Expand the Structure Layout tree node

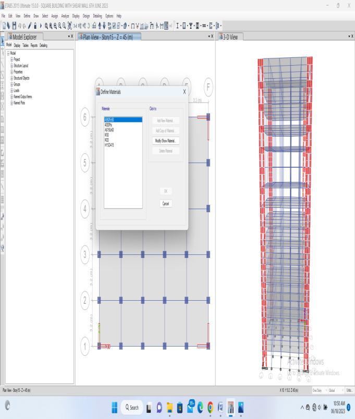pos(12,66)
